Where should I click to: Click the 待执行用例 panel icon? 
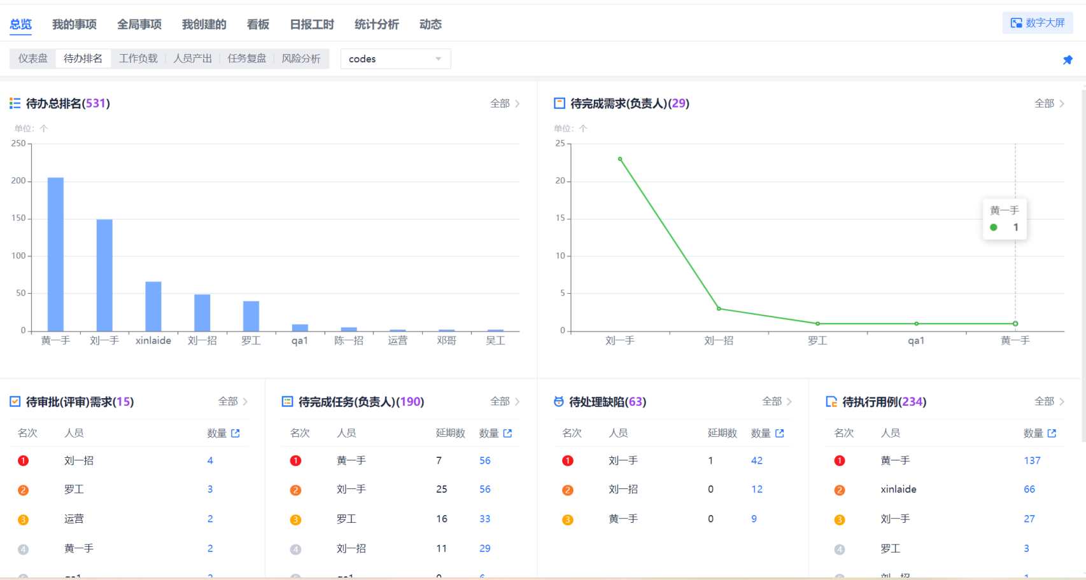831,401
